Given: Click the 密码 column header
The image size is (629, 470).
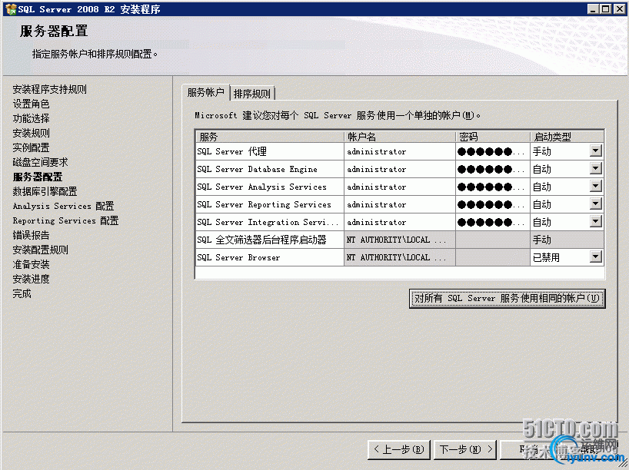Looking at the screenshot, I should coord(493,137).
